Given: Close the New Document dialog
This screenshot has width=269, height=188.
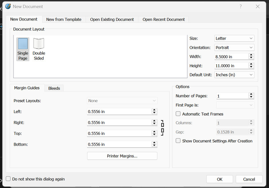Looking at the screenshot, I should (258, 6).
